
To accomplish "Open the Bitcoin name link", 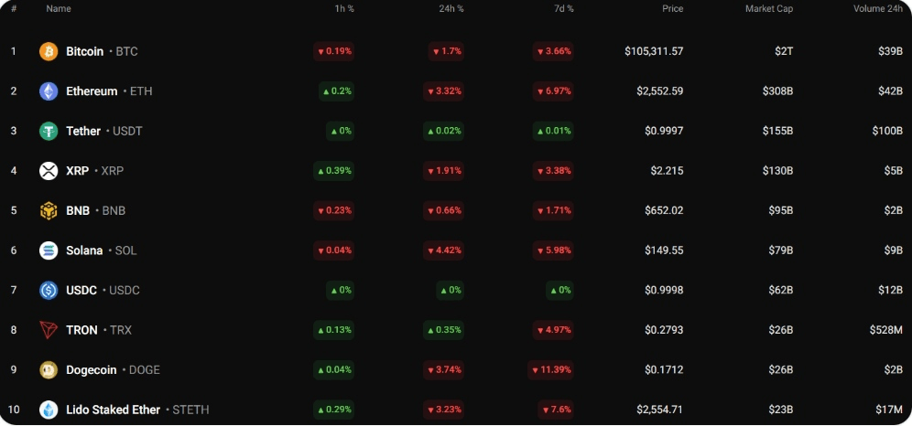I will pos(85,52).
